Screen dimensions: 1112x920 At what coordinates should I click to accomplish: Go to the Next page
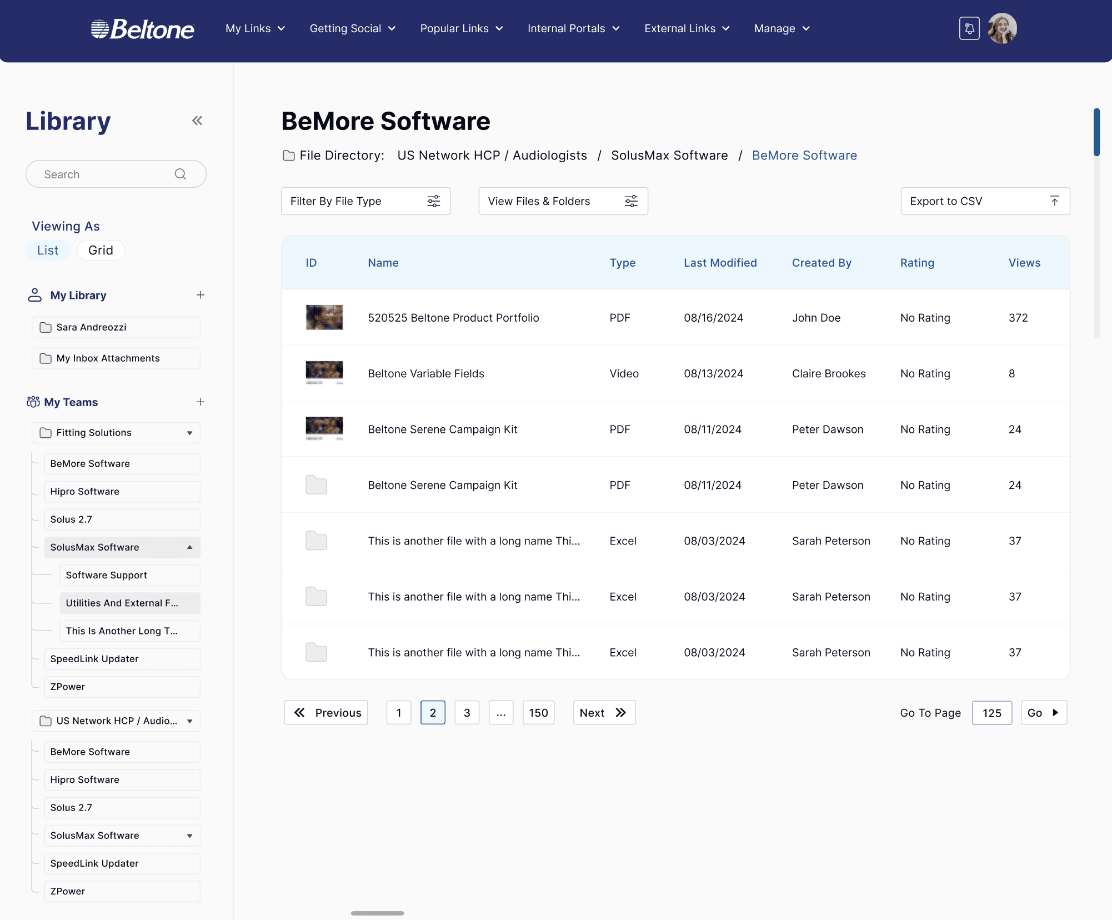pos(604,713)
